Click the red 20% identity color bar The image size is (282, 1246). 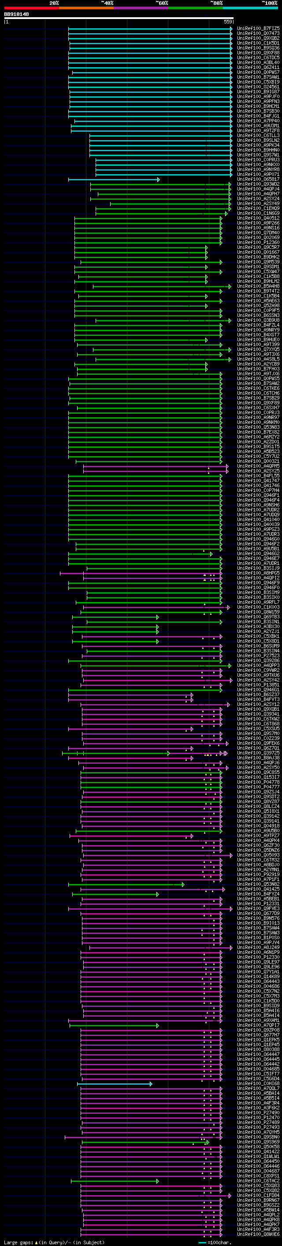31,8
